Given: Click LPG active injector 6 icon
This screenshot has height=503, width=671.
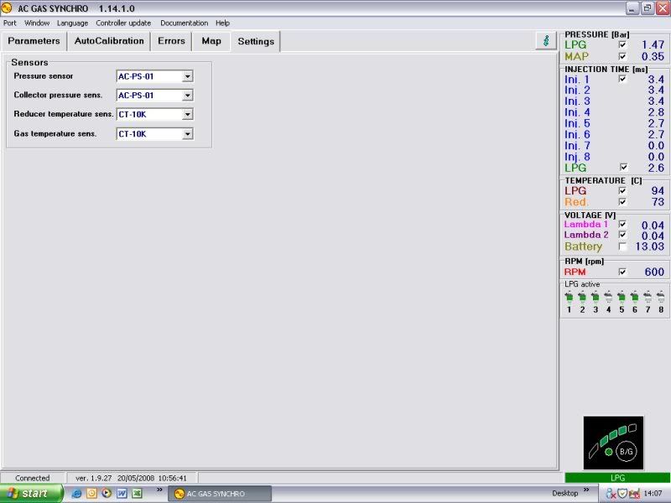Looking at the screenshot, I should (635, 297).
